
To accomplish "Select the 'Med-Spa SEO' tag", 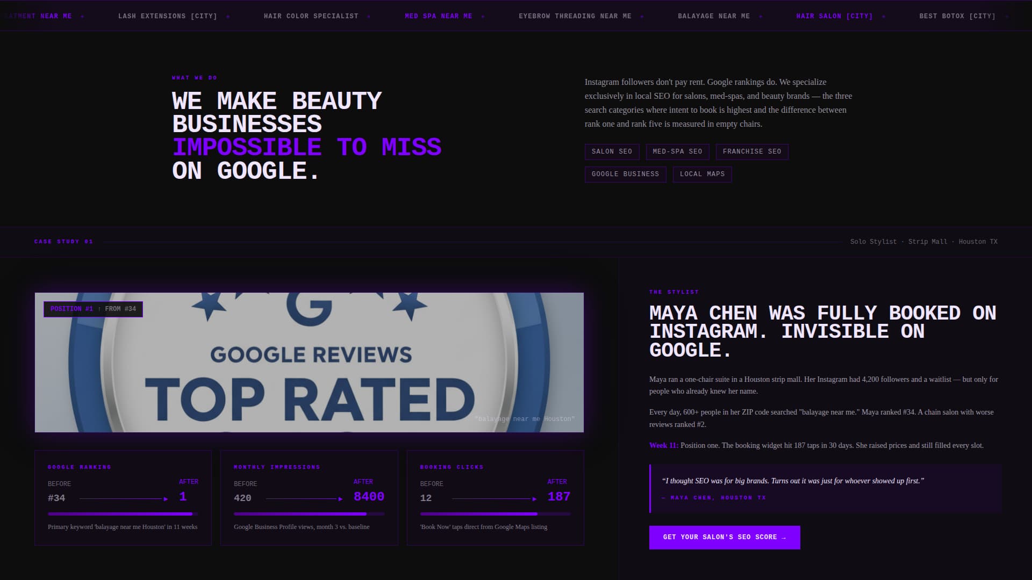I will tap(678, 152).
